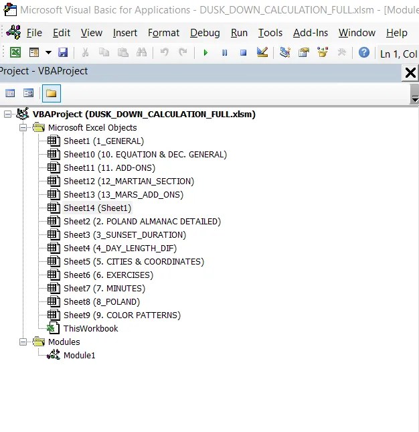Screen dimensions: 419x432
Task: Open the Project Explorer toolbar icon
Action: (x=285, y=52)
